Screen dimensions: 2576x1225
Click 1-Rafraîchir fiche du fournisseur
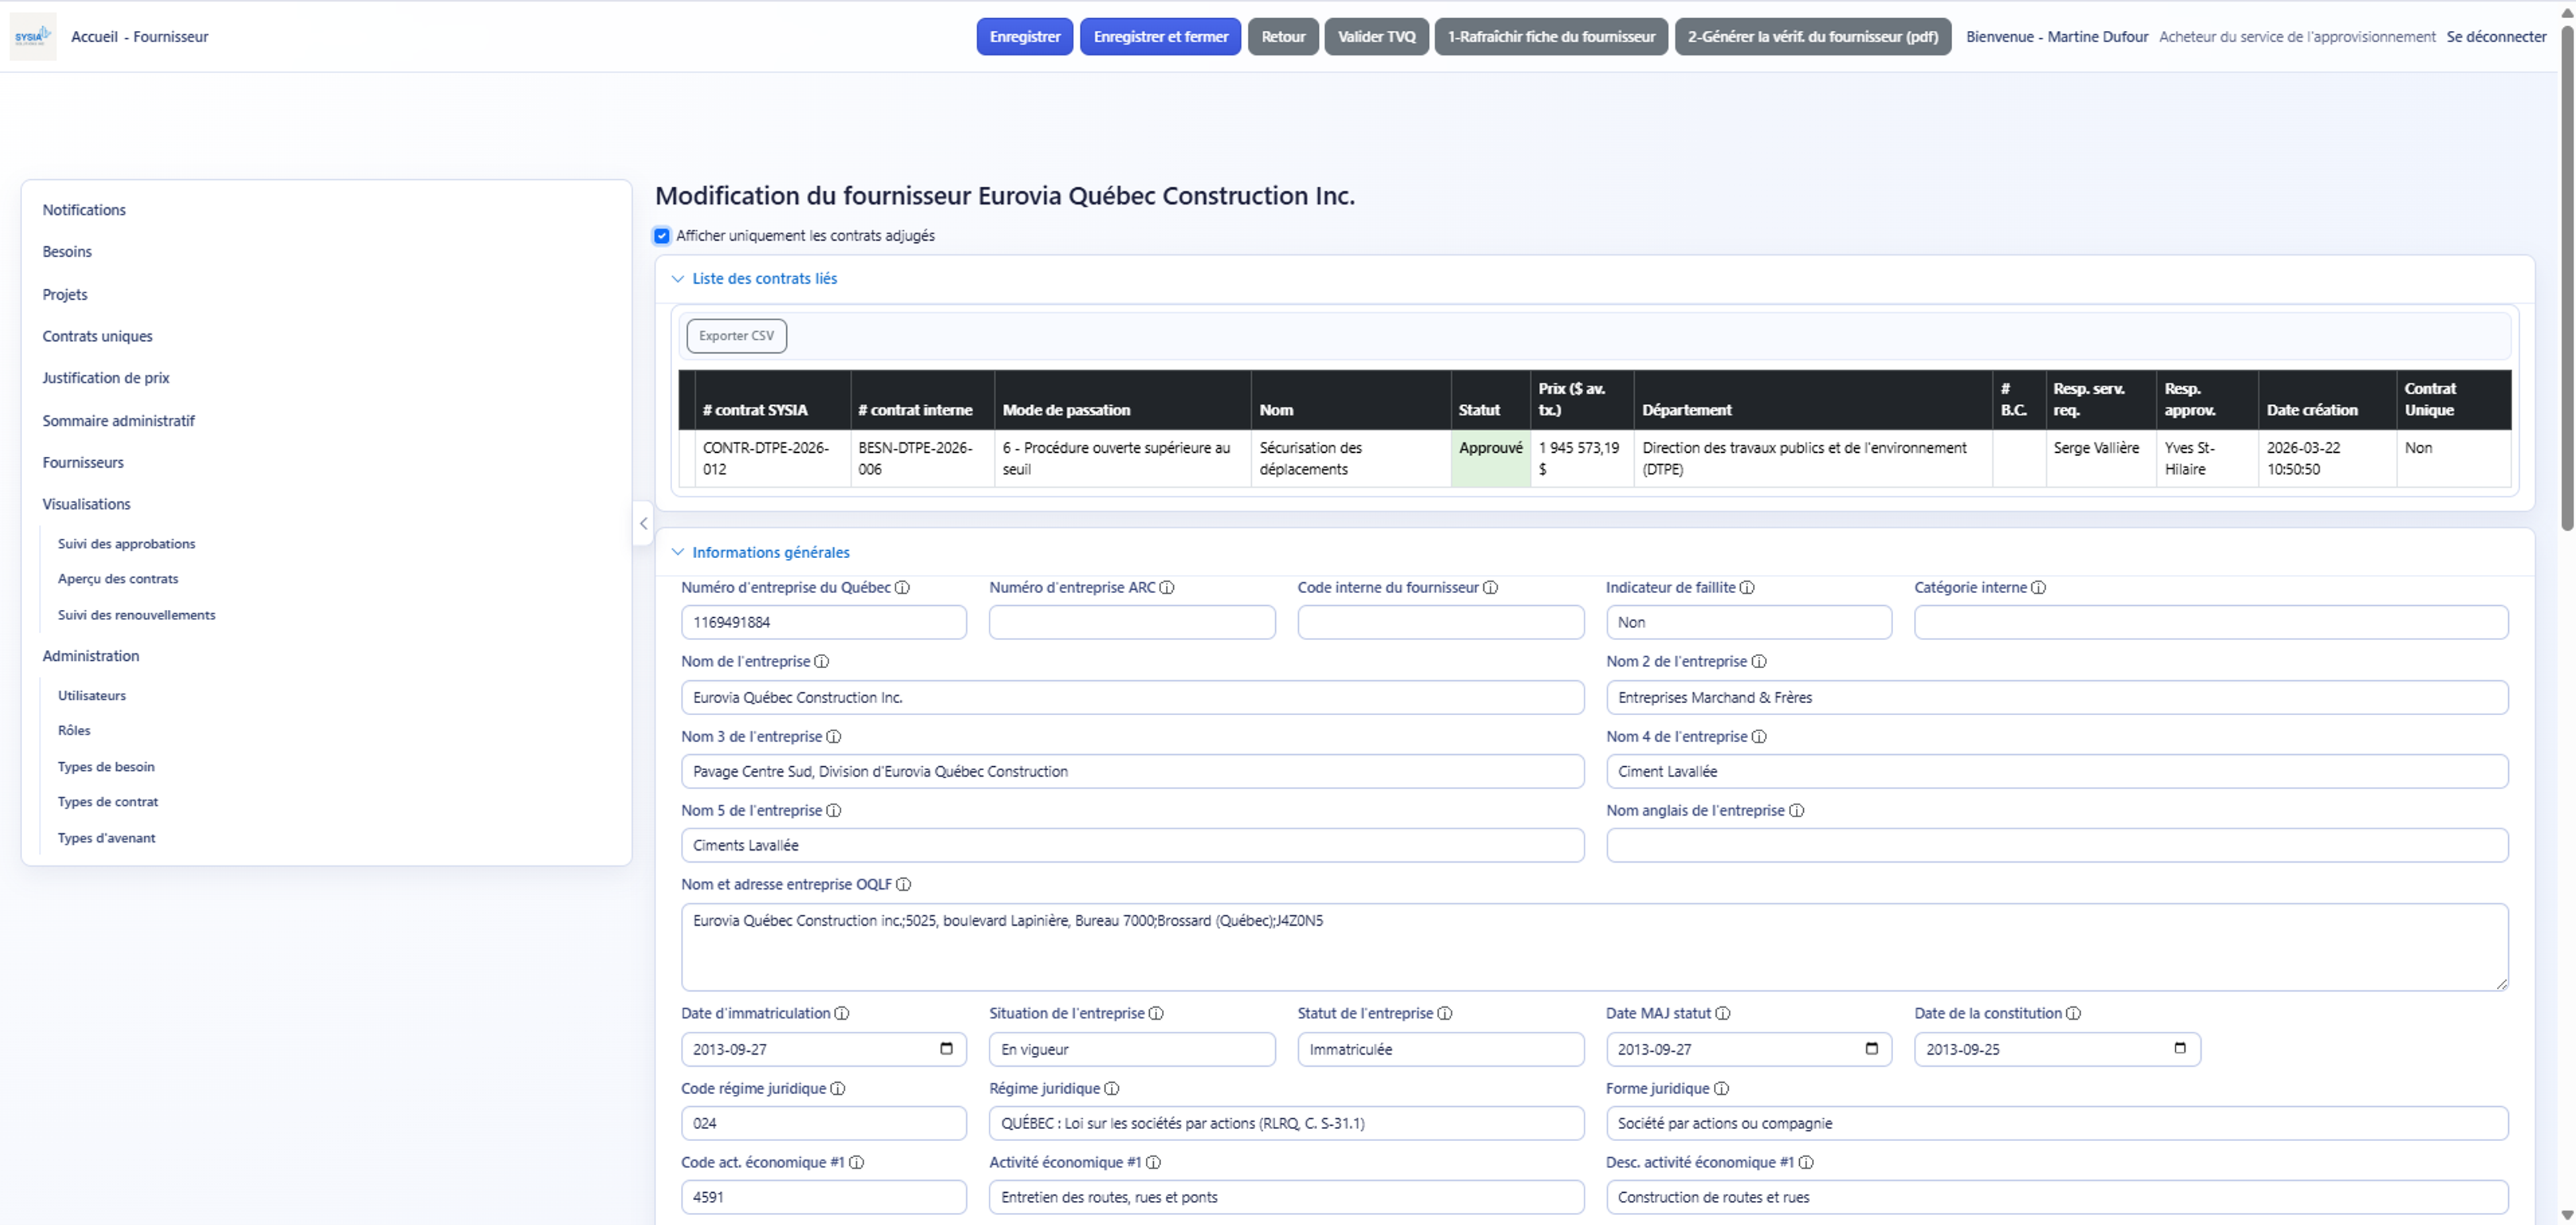click(x=1551, y=37)
